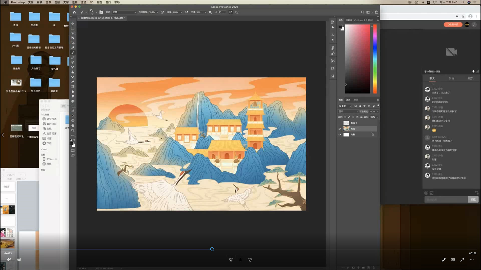Skip video forward 30 seconds
The width and height of the screenshot is (481, 270).
click(250, 260)
